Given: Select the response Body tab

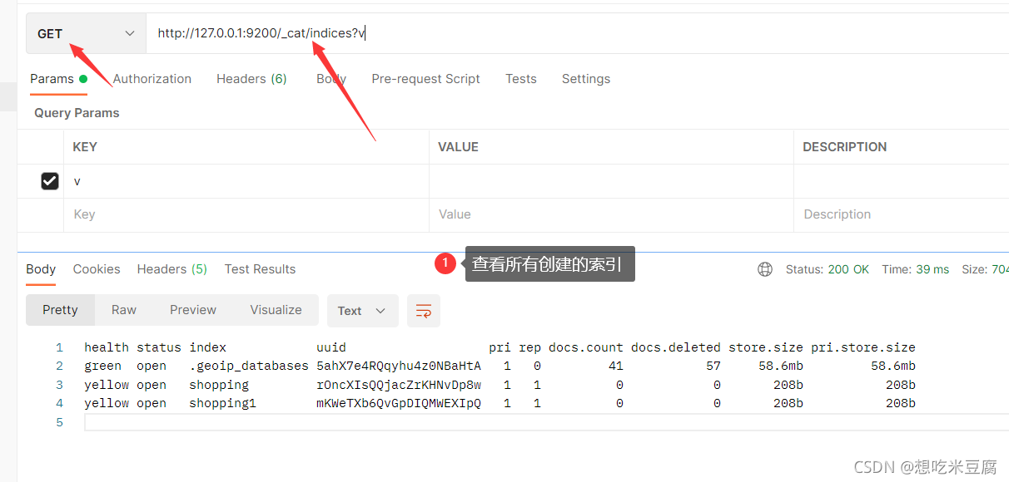Looking at the screenshot, I should coord(41,269).
